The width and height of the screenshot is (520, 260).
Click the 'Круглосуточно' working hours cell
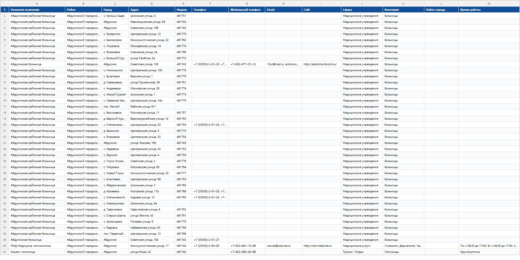click(x=489, y=252)
